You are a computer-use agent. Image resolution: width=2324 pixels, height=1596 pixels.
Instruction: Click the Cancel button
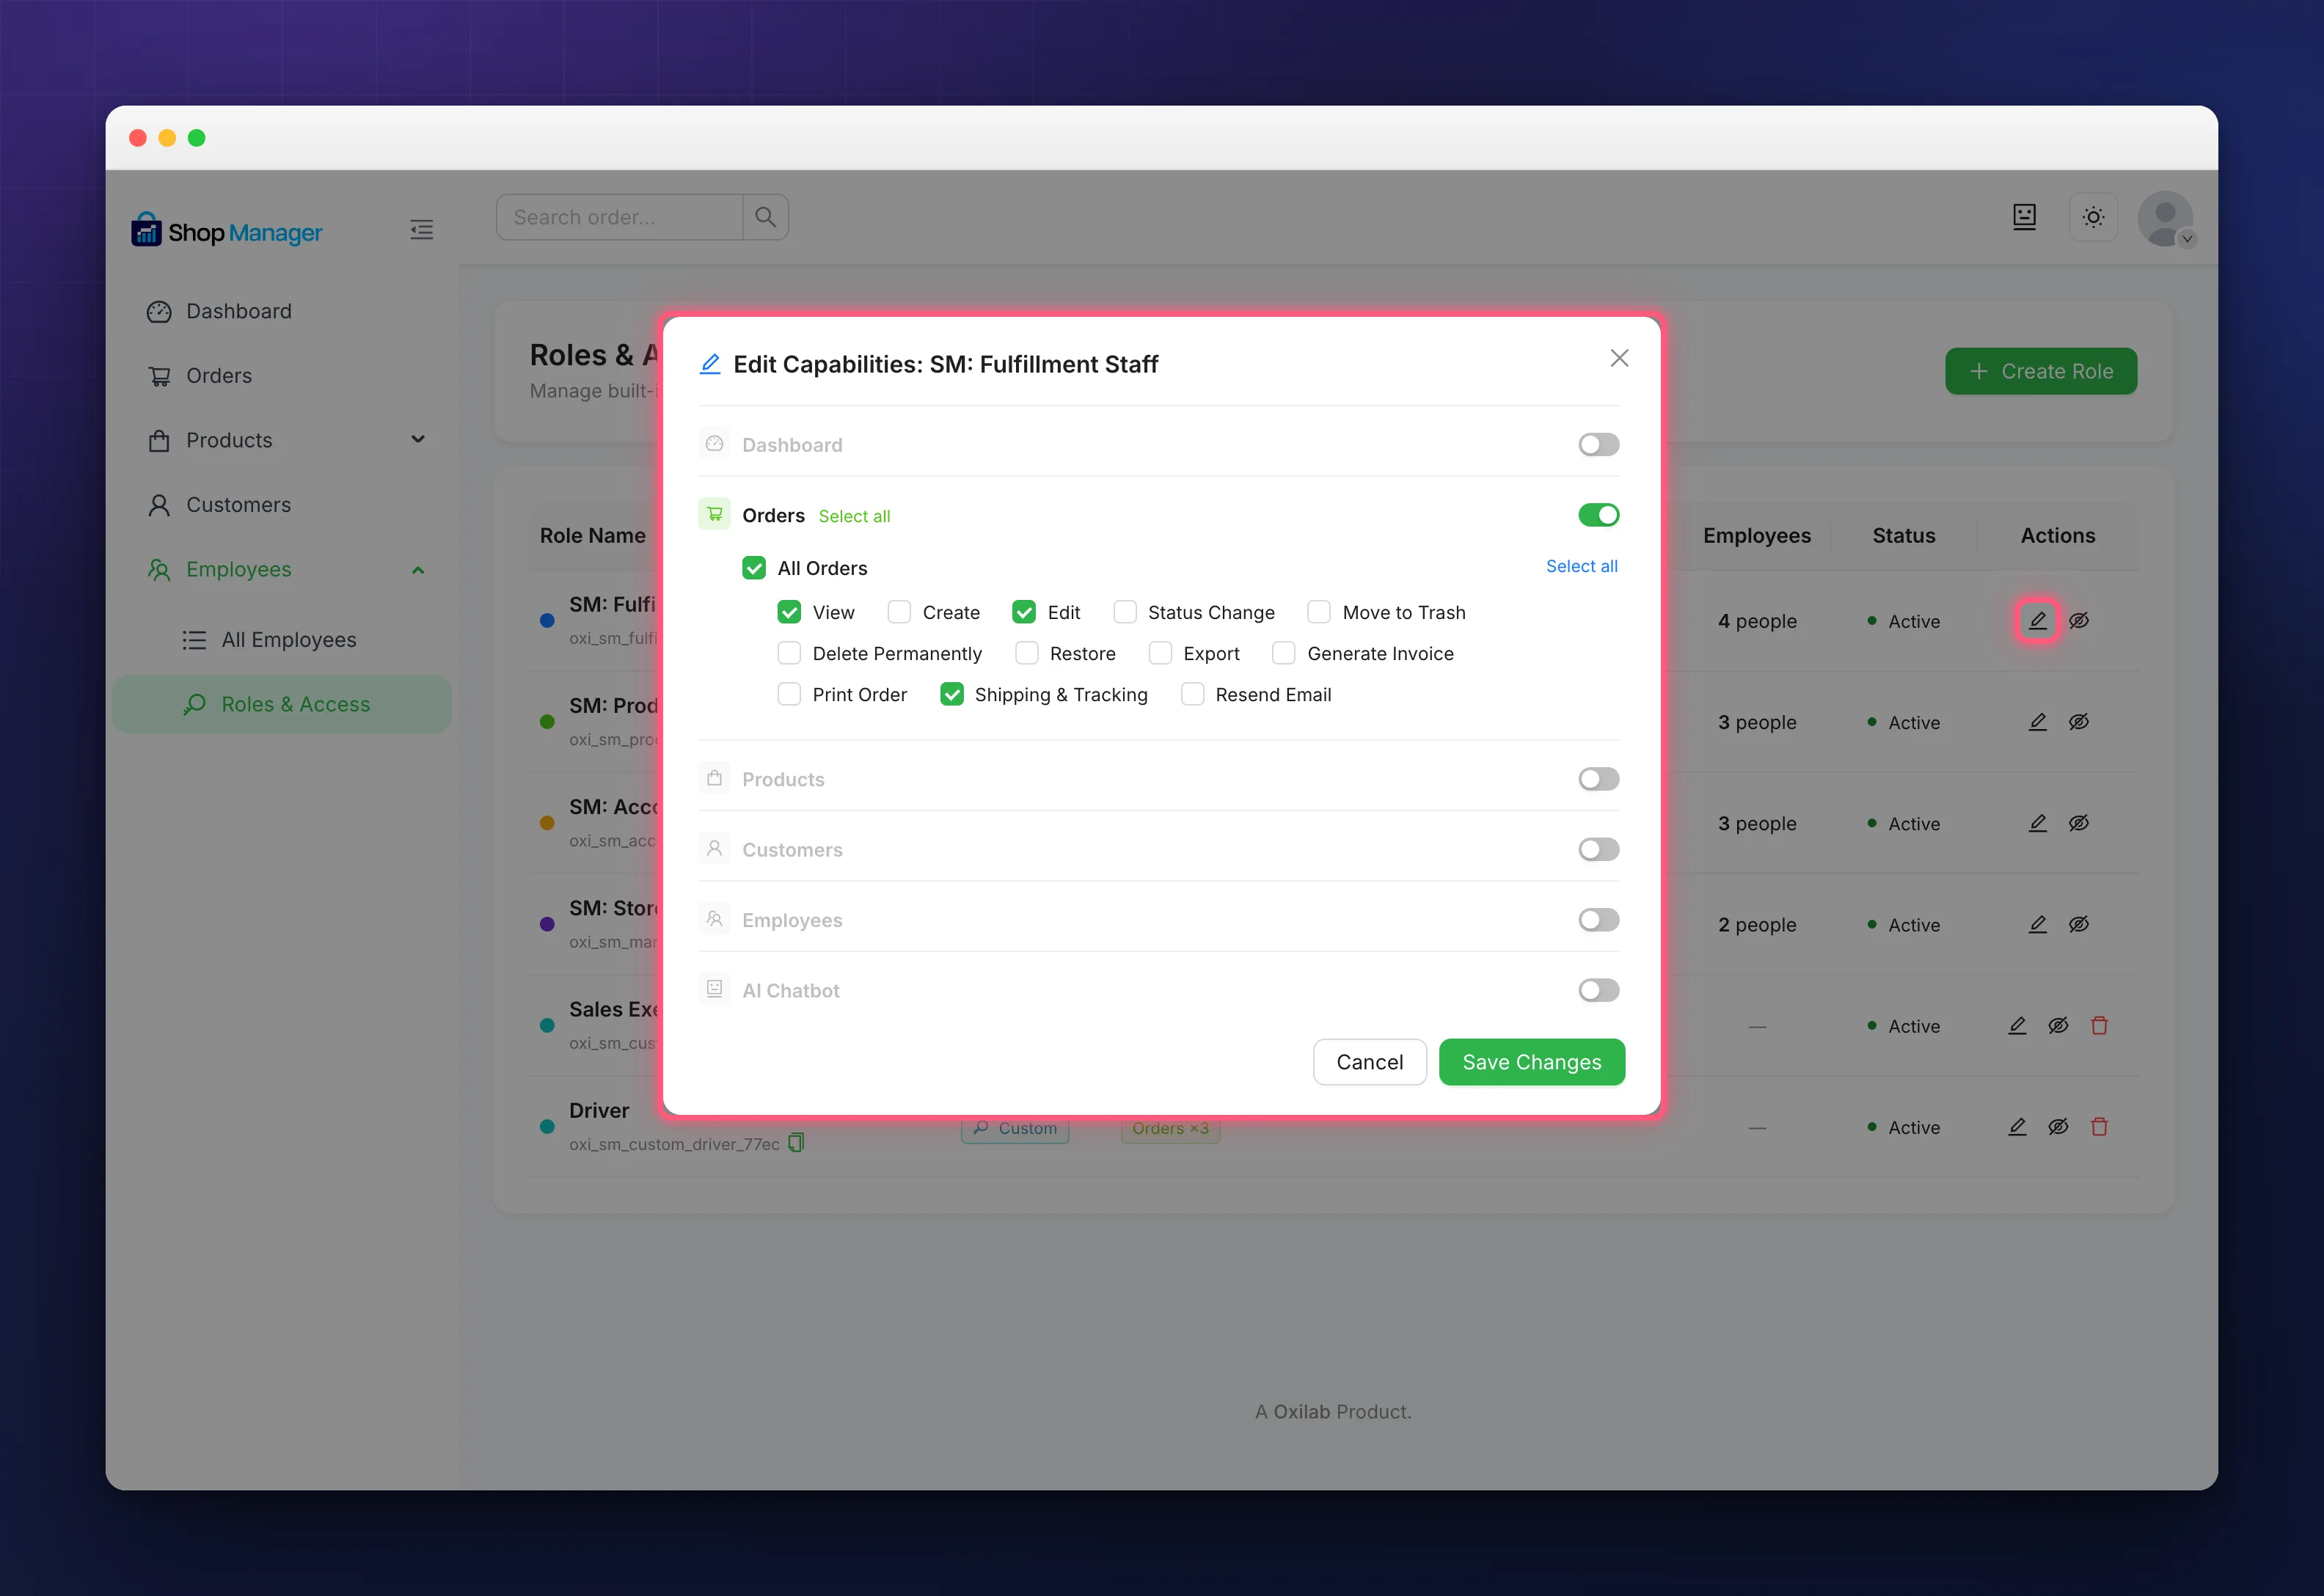click(x=1369, y=1062)
